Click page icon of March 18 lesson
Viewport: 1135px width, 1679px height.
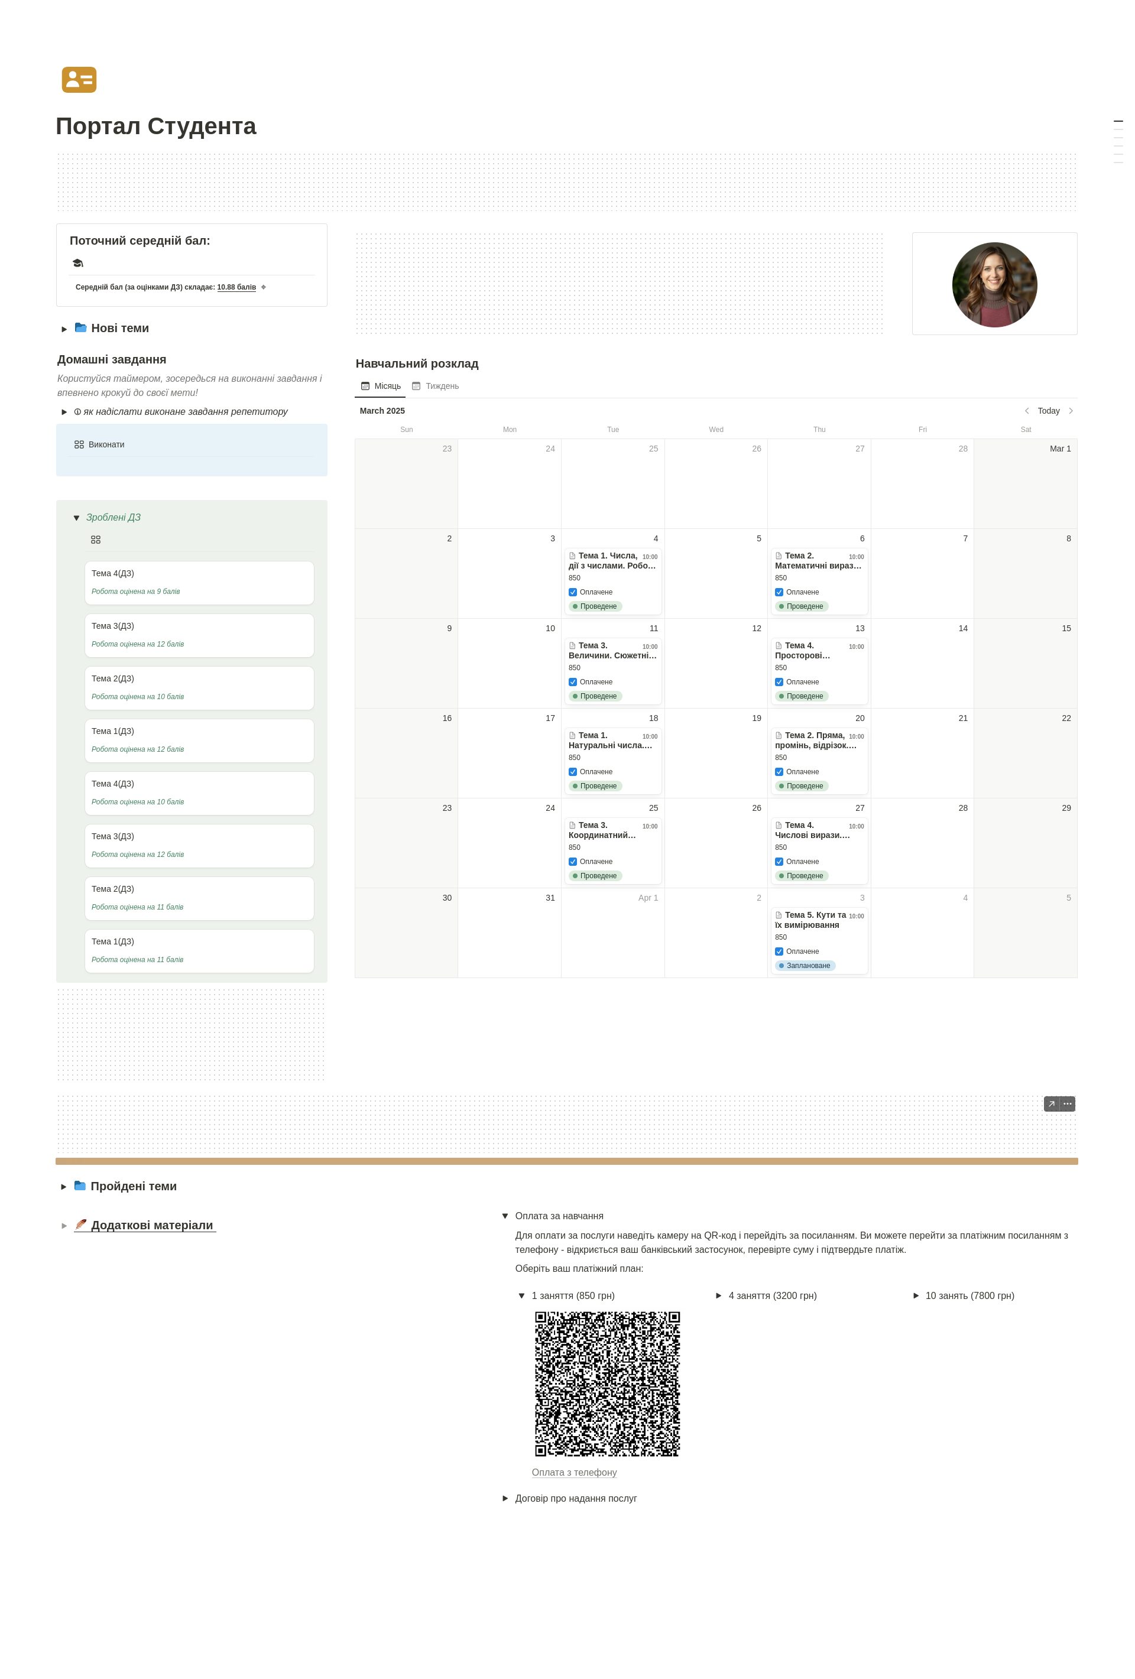(572, 735)
